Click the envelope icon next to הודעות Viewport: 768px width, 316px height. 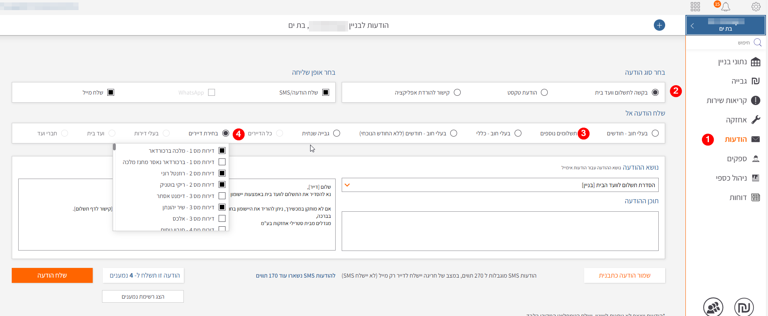point(755,139)
